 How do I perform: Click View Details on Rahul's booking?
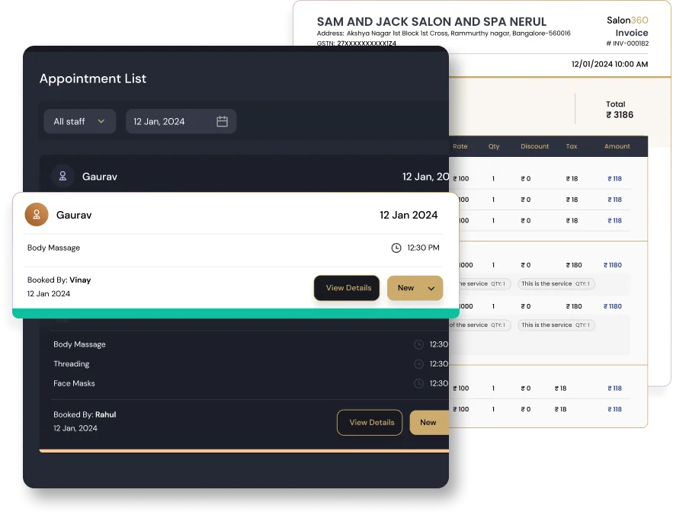click(x=370, y=422)
